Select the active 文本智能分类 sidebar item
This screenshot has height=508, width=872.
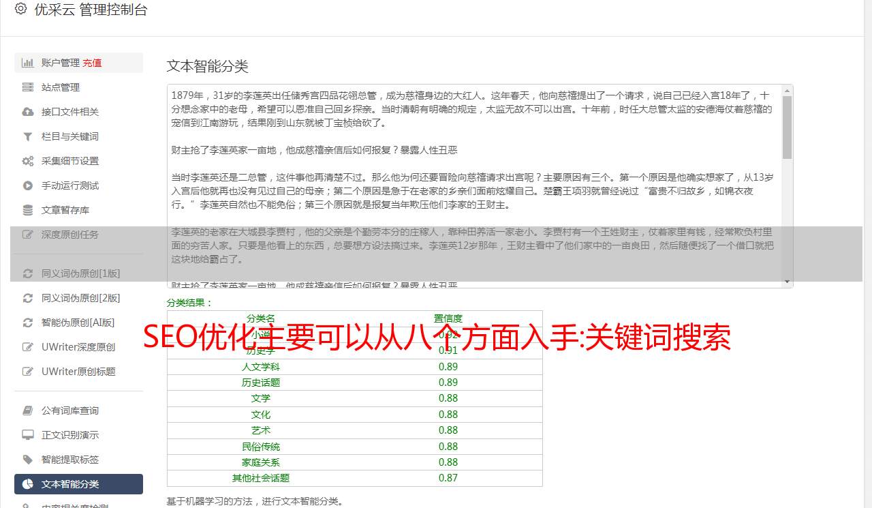78,484
